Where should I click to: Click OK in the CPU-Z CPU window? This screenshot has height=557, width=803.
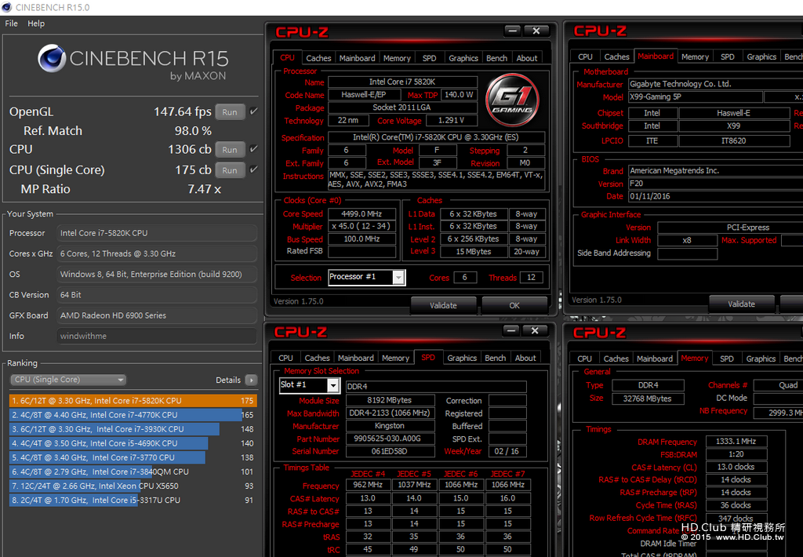pos(514,305)
